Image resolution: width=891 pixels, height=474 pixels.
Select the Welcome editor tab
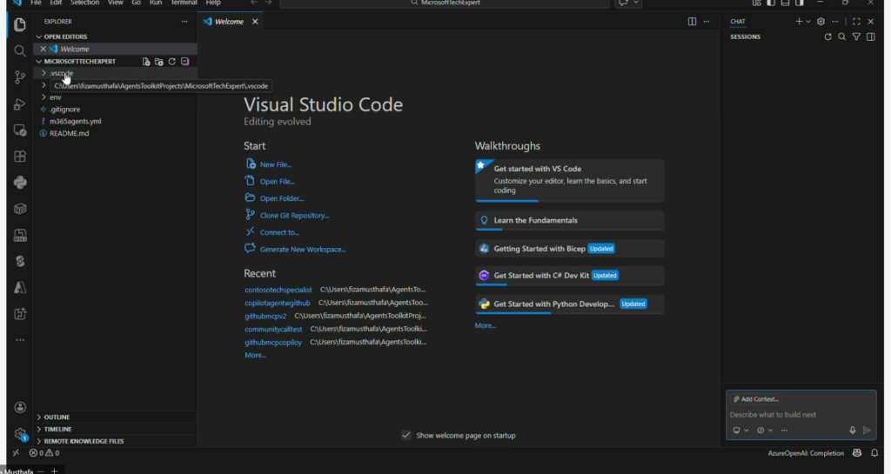point(229,22)
